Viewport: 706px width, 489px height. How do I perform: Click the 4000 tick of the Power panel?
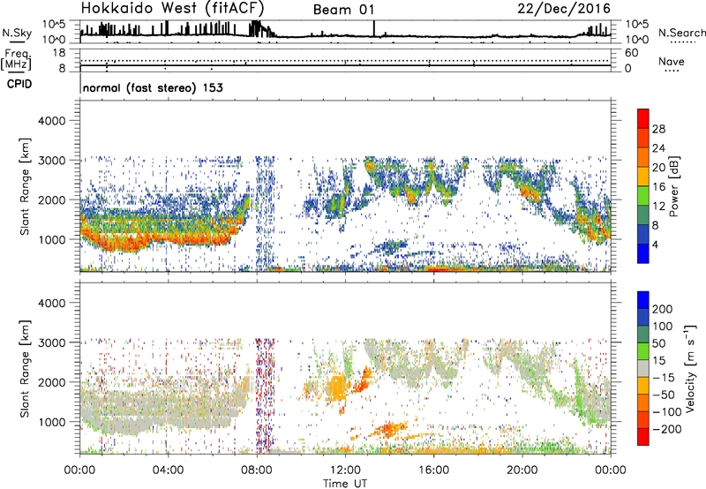51,121
